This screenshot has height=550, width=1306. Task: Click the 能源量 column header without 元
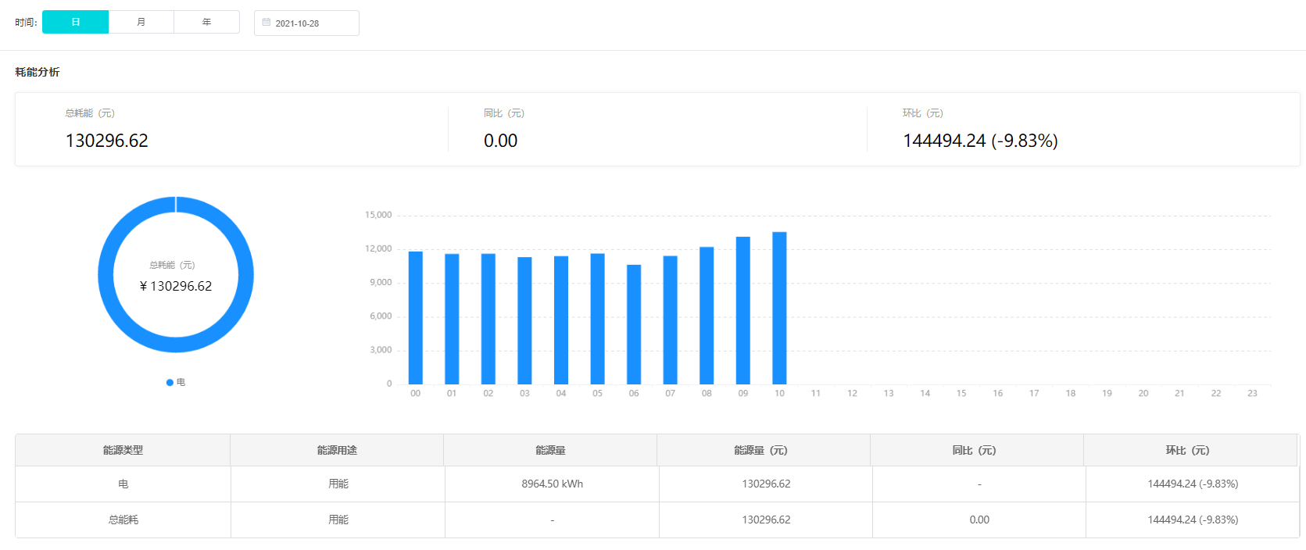550,451
